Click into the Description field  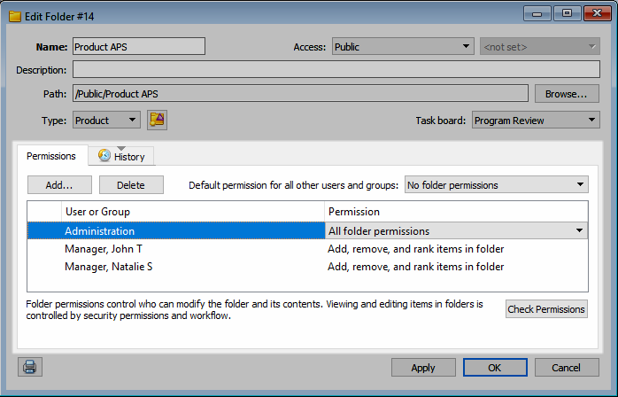[336, 69]
